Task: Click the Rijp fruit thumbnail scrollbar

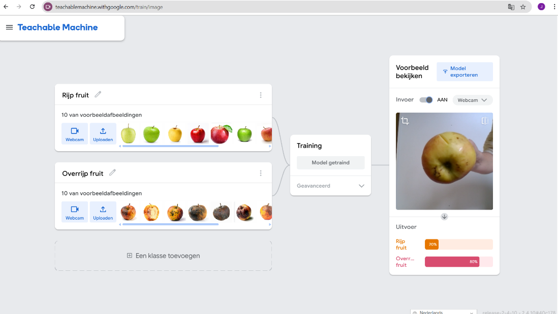Action: click(170, 146)
